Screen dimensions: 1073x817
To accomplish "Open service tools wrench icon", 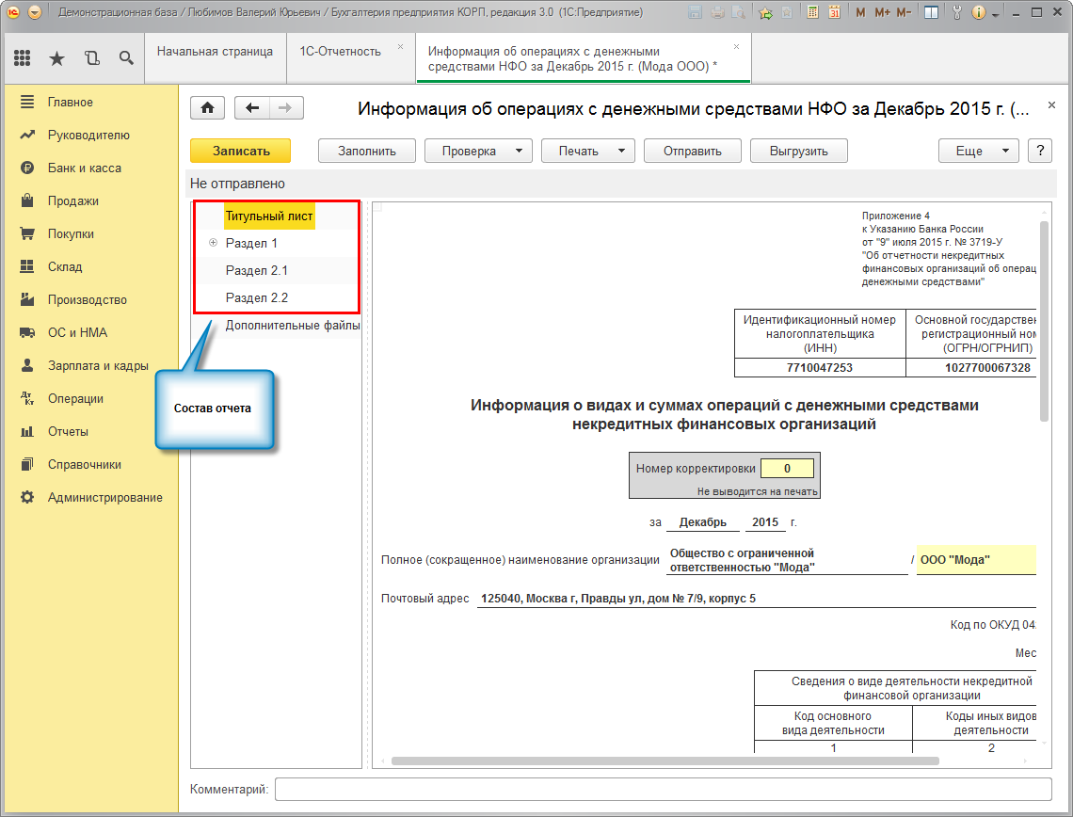I will click(x=957, y=13).
